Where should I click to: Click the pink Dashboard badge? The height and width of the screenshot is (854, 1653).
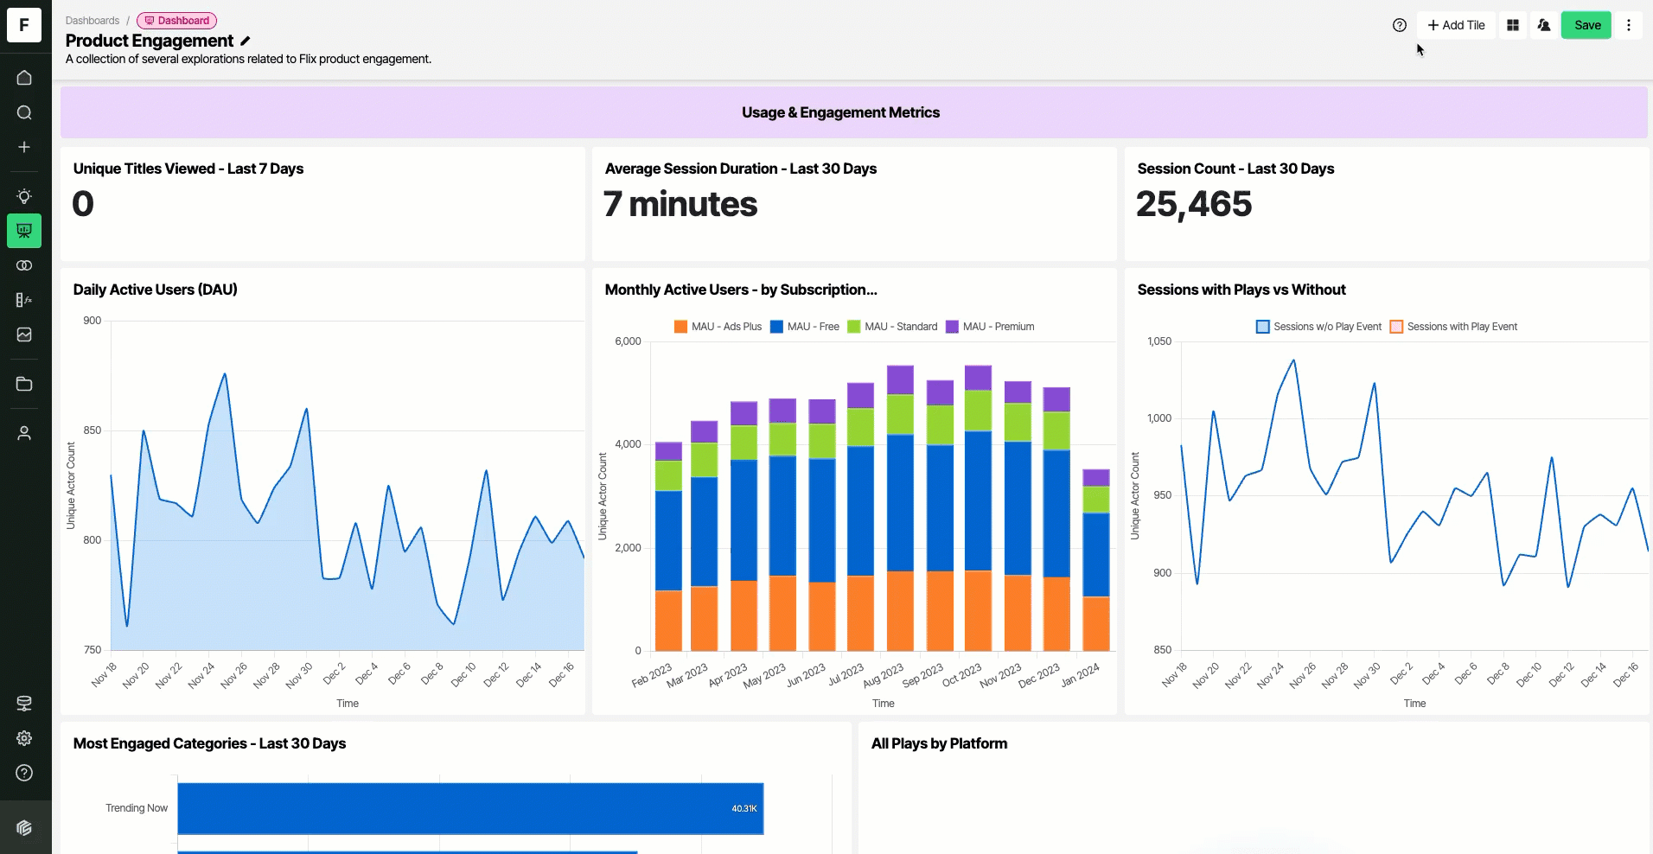(x=177, y=21)
